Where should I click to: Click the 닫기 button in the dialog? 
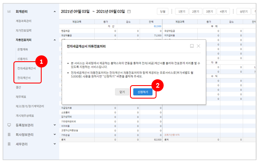(x=122, y=92)
